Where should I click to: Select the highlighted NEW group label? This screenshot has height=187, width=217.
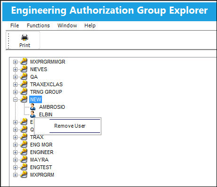tap(35, 99)
